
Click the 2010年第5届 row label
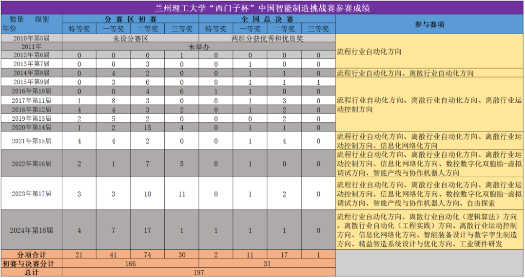click(32, 38)
